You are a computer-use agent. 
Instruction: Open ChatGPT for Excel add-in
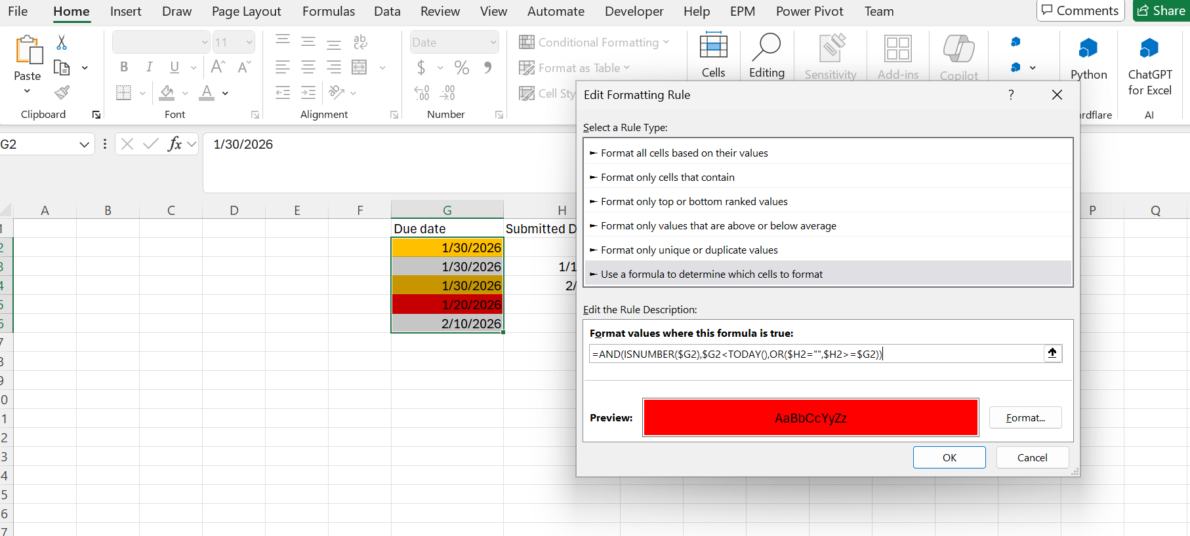tap(1150, 66)
